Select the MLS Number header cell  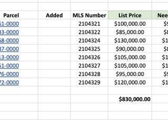[x=89, y=15]
